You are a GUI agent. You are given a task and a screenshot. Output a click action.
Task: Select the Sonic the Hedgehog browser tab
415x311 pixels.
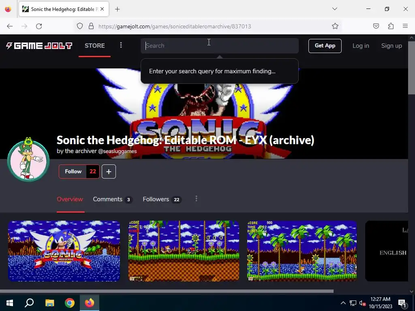pyautogui.click(x=64, y=9)
